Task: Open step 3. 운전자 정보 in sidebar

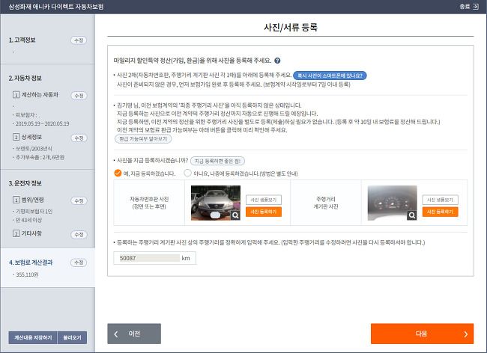Action: tap(25, 183)
